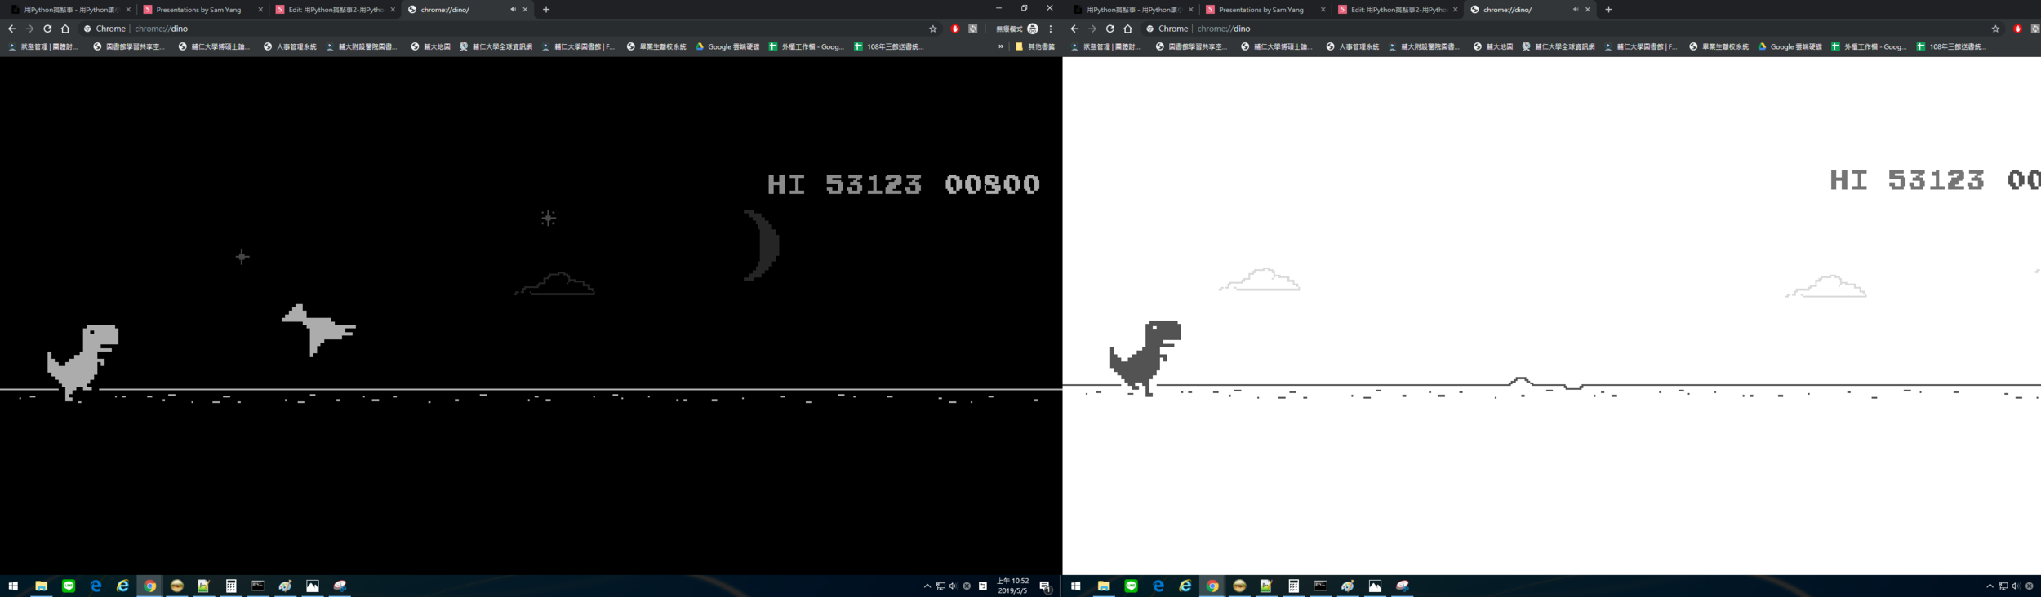The image size is (2041, 597).
Task: Expand bookmarks overflow chevron in night-mode window
Action: 1001,46
